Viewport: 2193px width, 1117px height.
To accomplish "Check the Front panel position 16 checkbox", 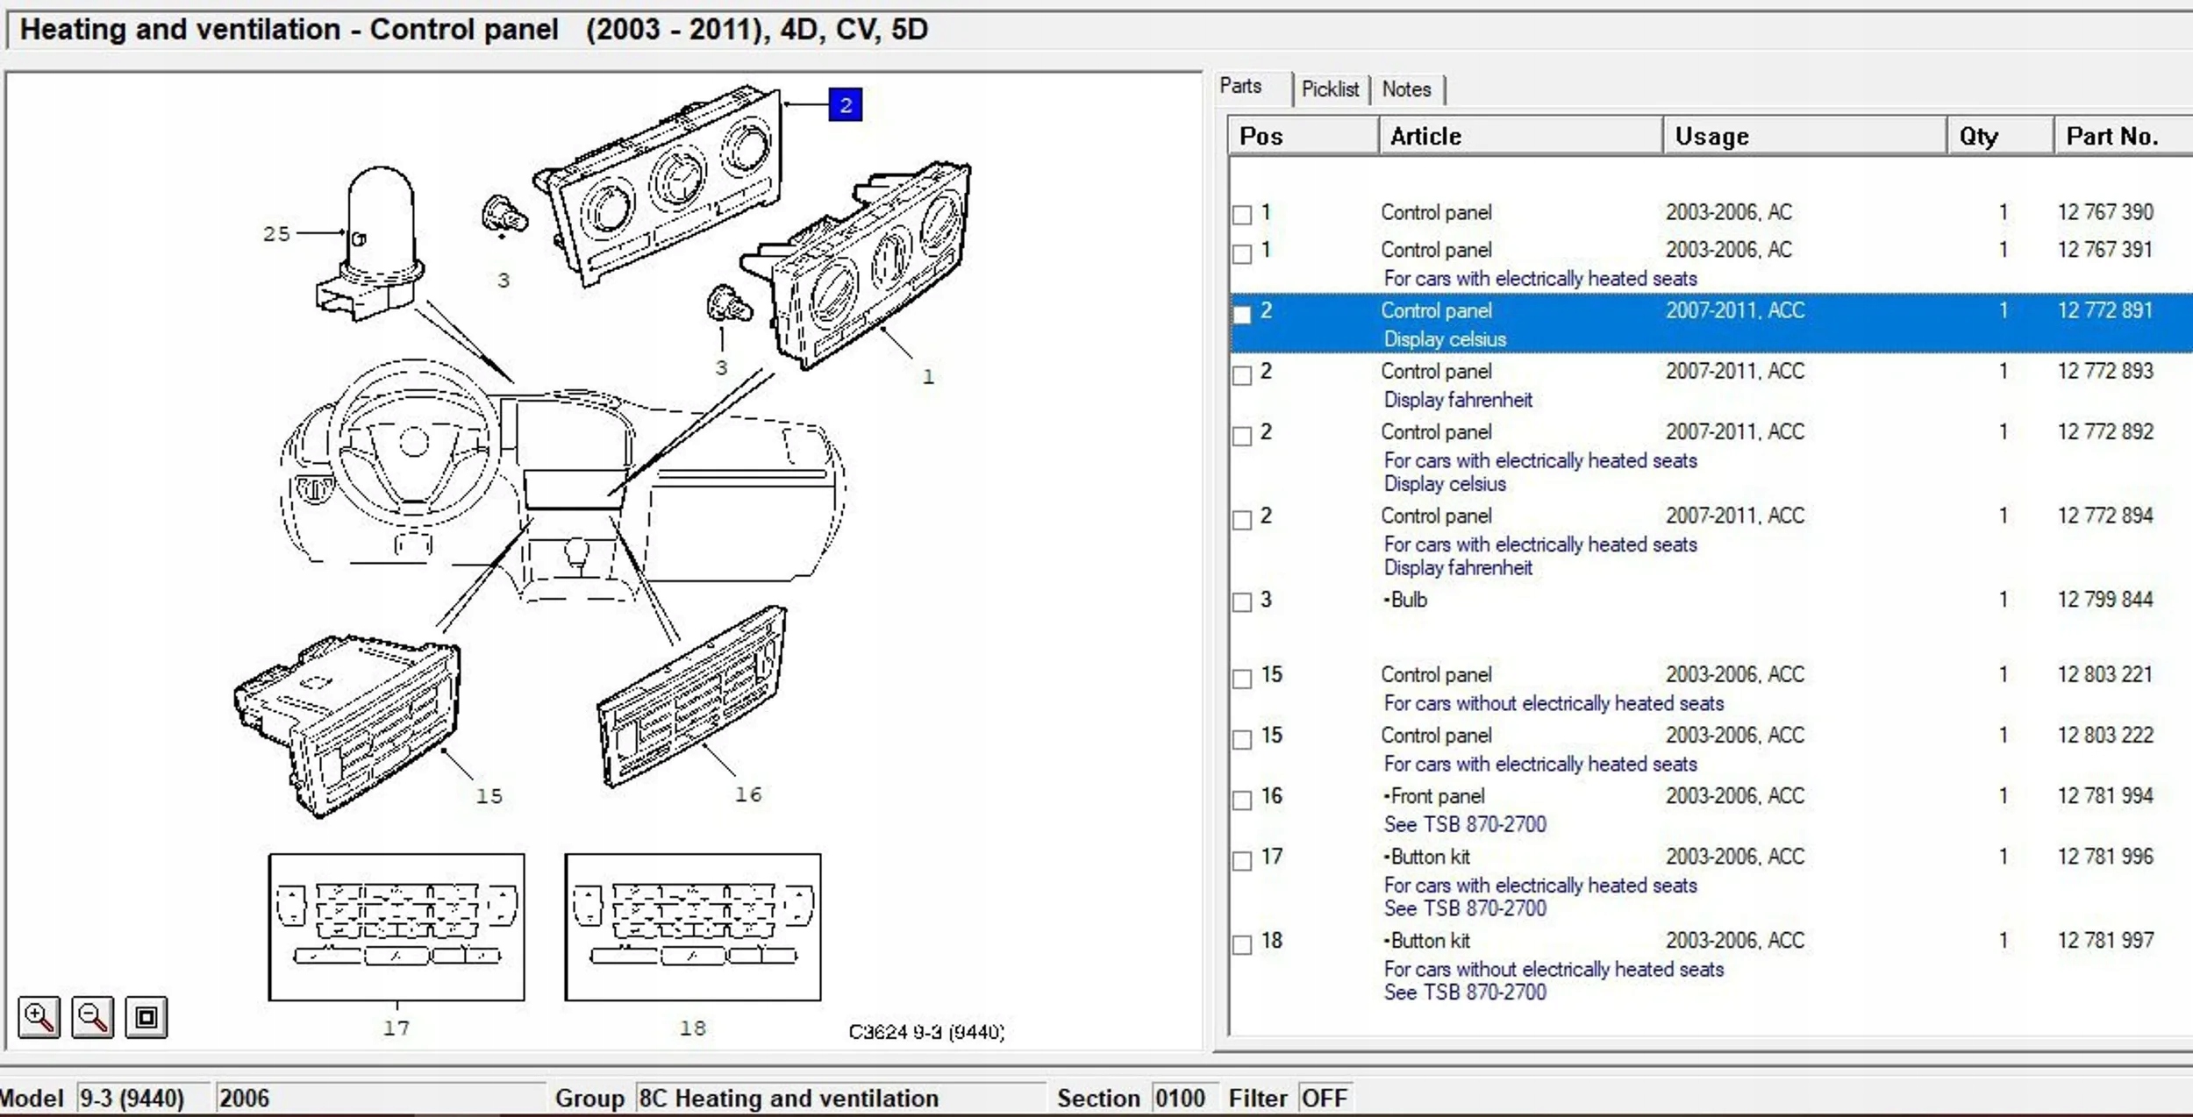I will coord(1241,800).
